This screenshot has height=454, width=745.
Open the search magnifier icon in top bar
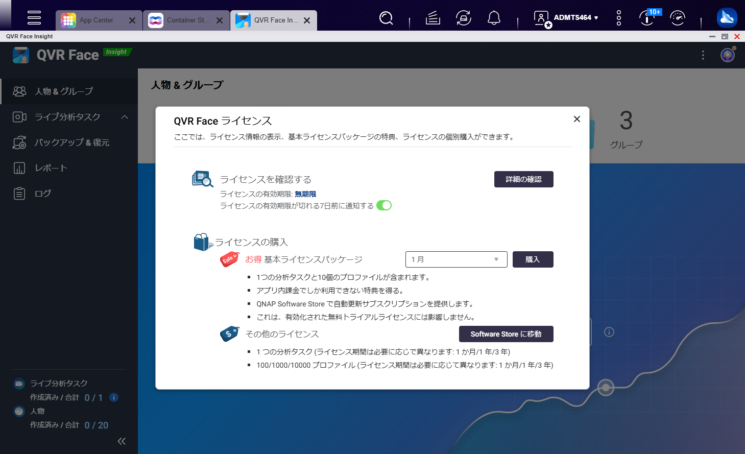[387, 18]
